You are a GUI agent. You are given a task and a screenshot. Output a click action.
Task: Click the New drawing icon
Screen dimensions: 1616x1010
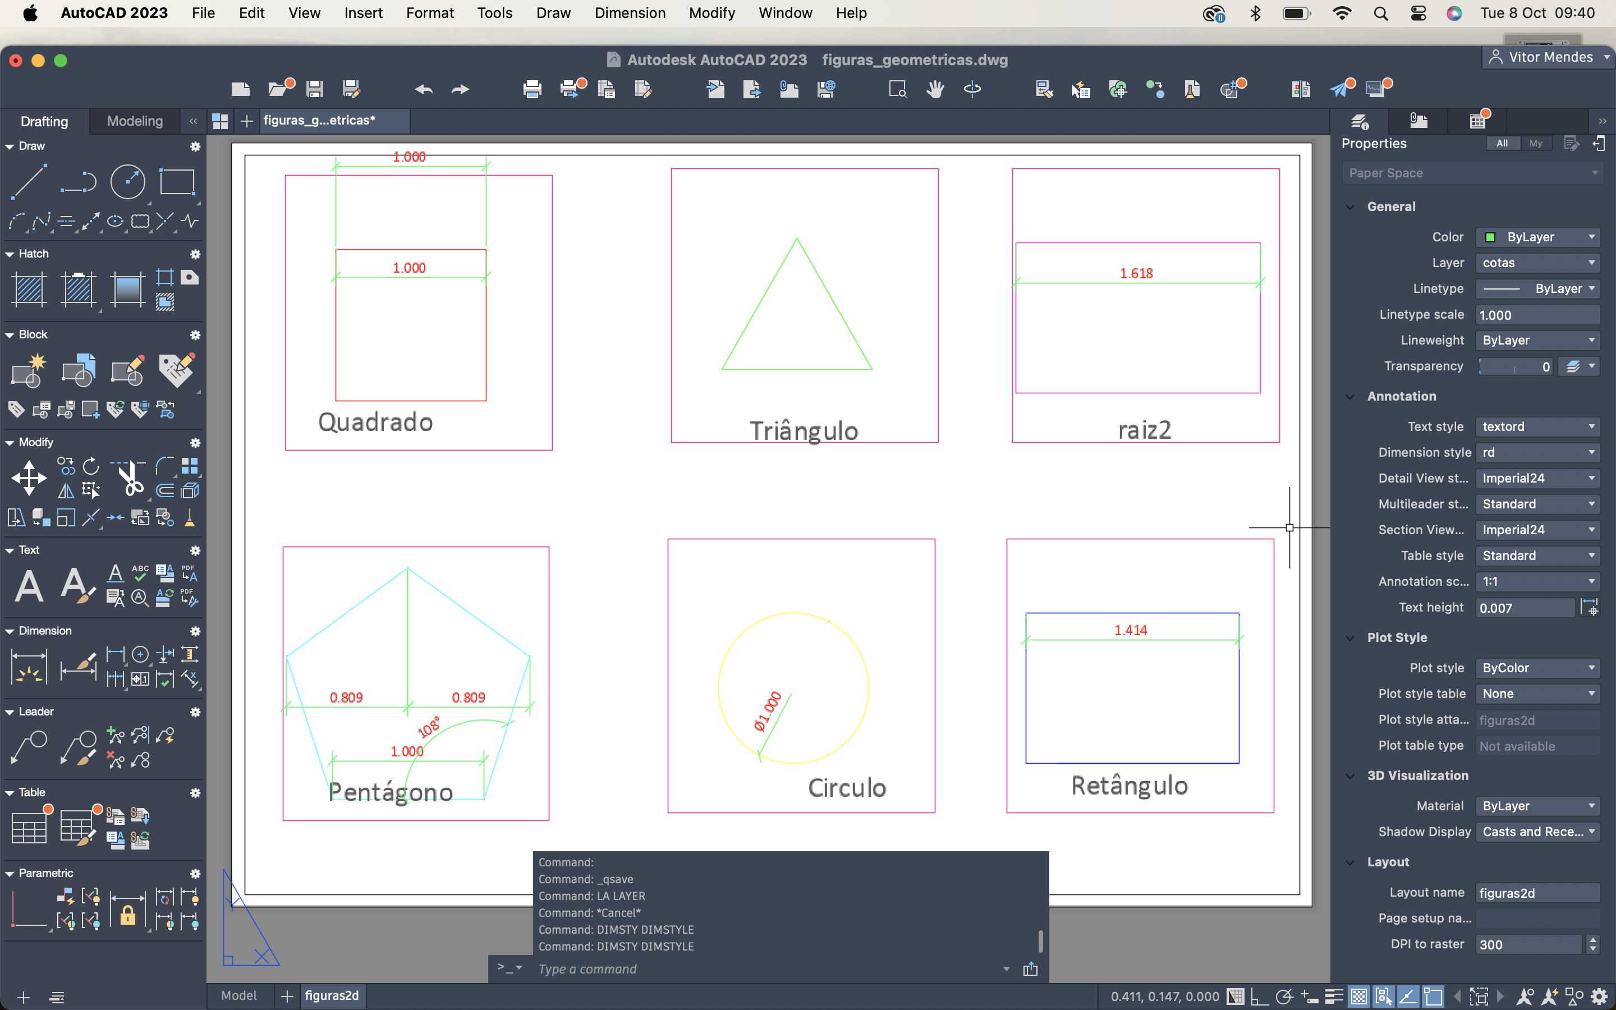coord(240,89)
